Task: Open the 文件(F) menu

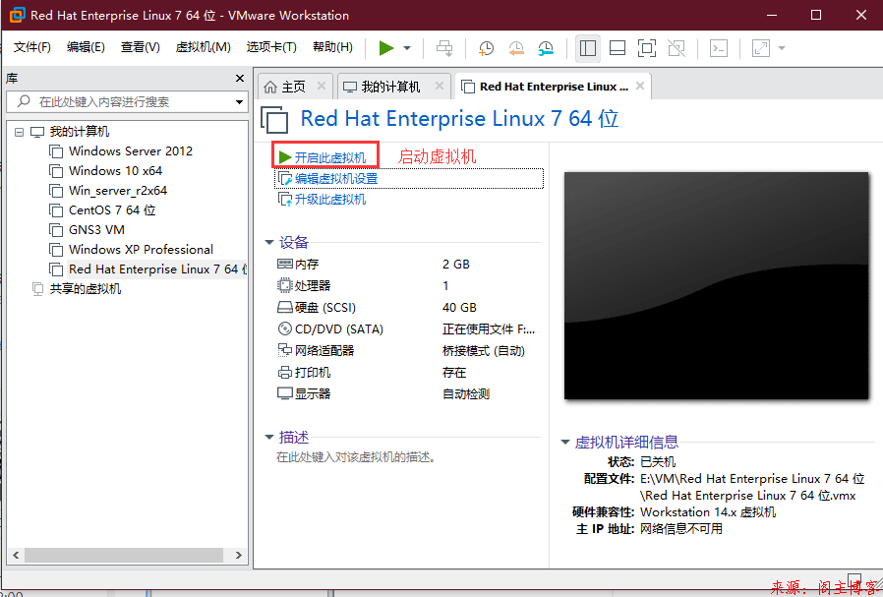Action: click(32, 47)
